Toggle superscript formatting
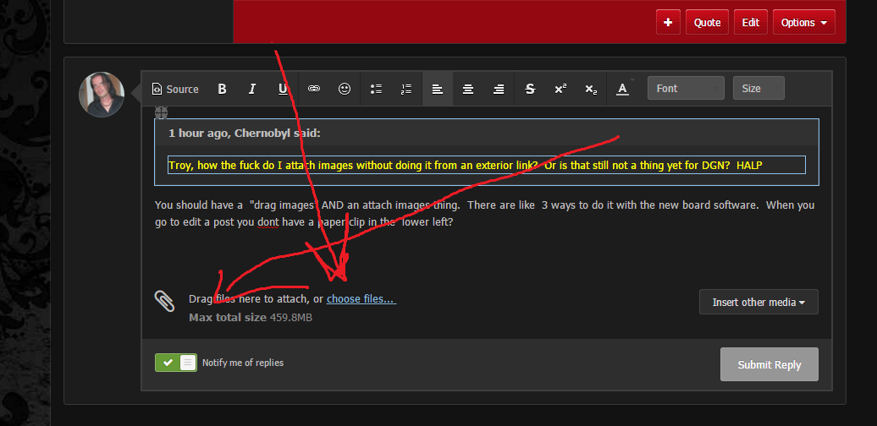This screenshot has height=426, width=877. tap(560, 89)
